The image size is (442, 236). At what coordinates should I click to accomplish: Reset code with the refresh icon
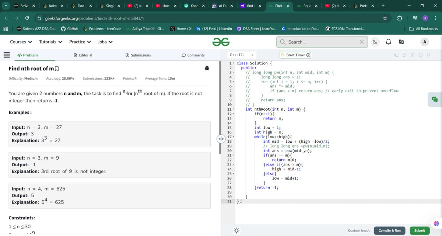pyautogui.click(x=420, y=55)
